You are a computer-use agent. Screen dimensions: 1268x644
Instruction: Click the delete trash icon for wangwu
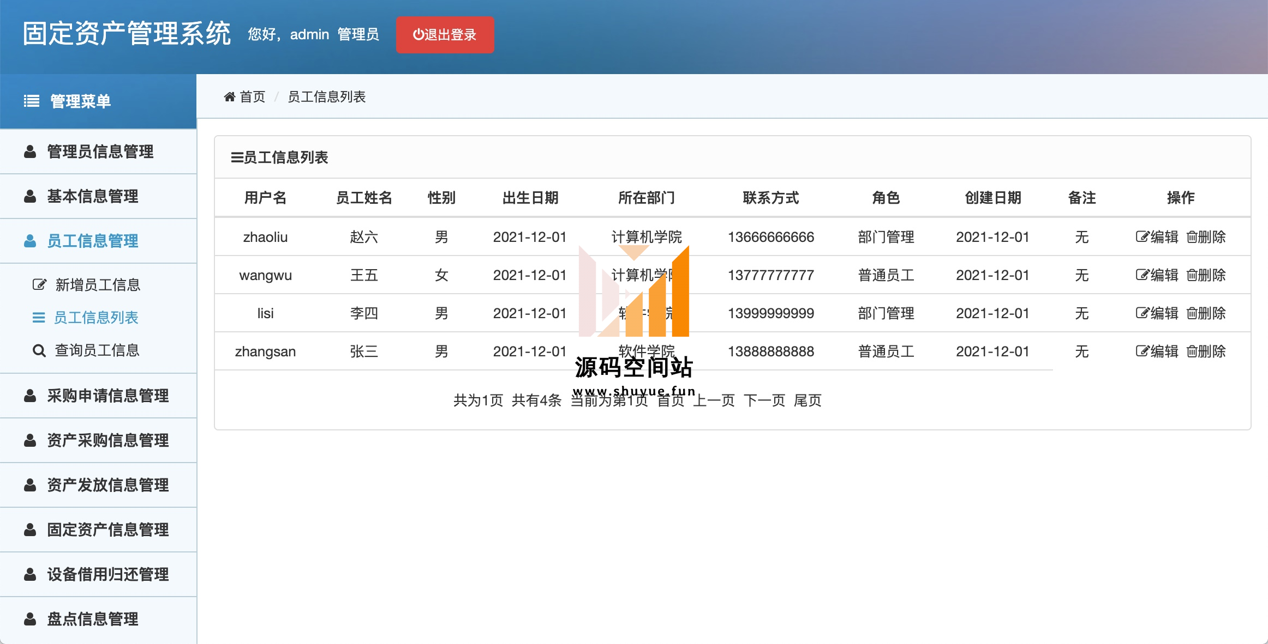coord(1192,275)
